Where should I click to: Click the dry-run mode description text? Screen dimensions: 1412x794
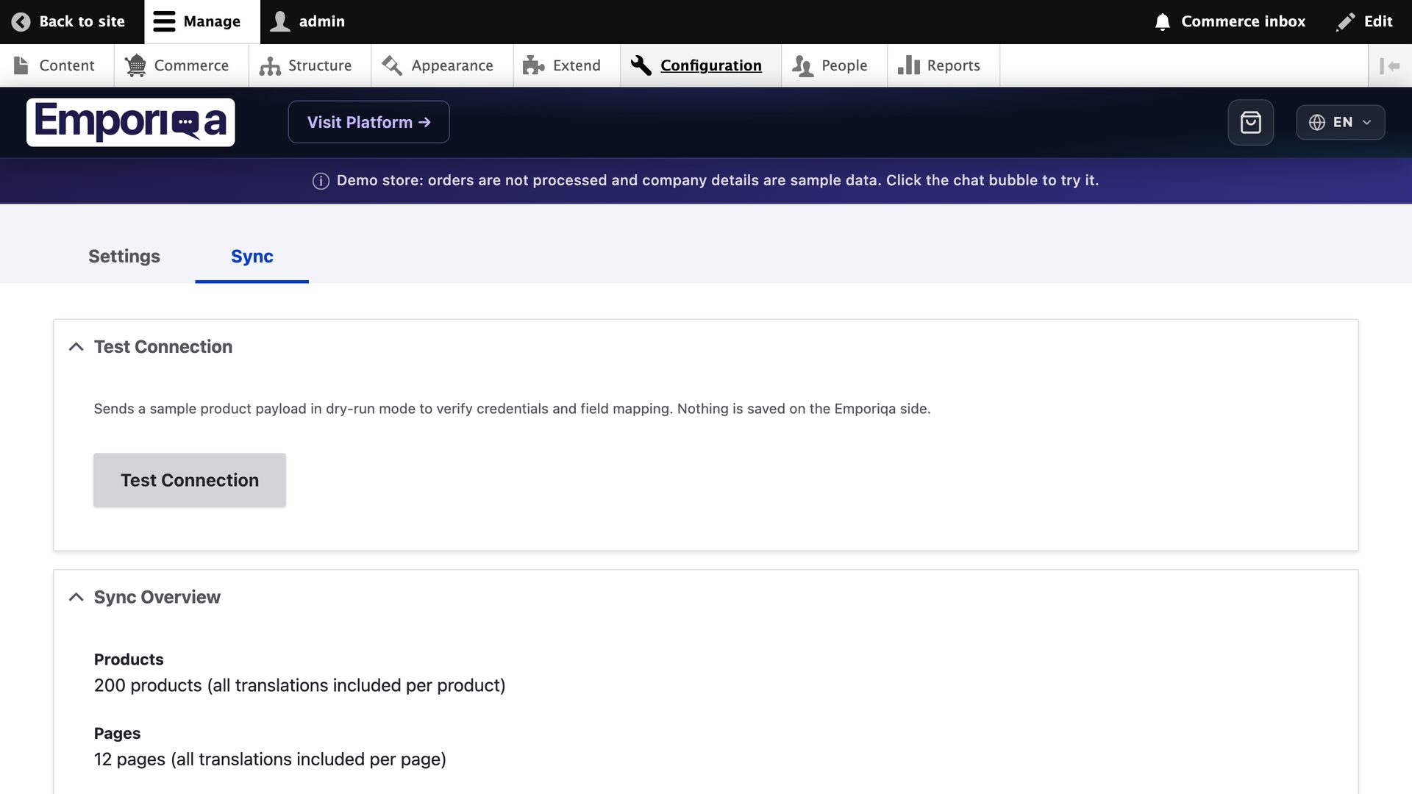(512, 409)
